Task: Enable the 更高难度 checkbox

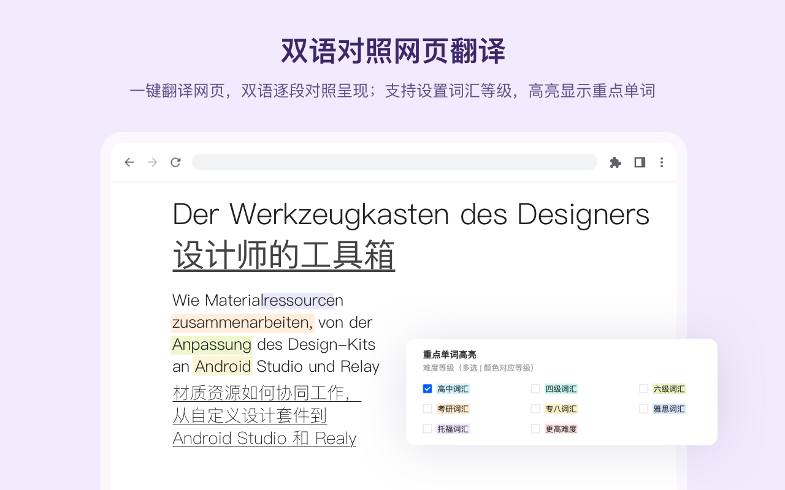Action: [x=535, y=429]
